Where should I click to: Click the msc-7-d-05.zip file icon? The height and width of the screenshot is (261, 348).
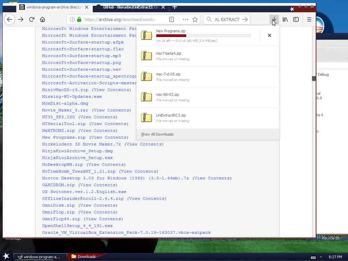tap(146, 76)
